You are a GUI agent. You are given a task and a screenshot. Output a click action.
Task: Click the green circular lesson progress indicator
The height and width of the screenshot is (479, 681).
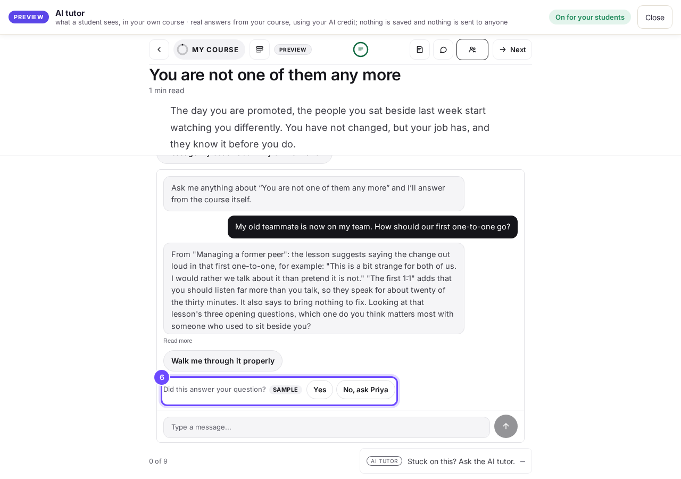(x=361, y=49)
